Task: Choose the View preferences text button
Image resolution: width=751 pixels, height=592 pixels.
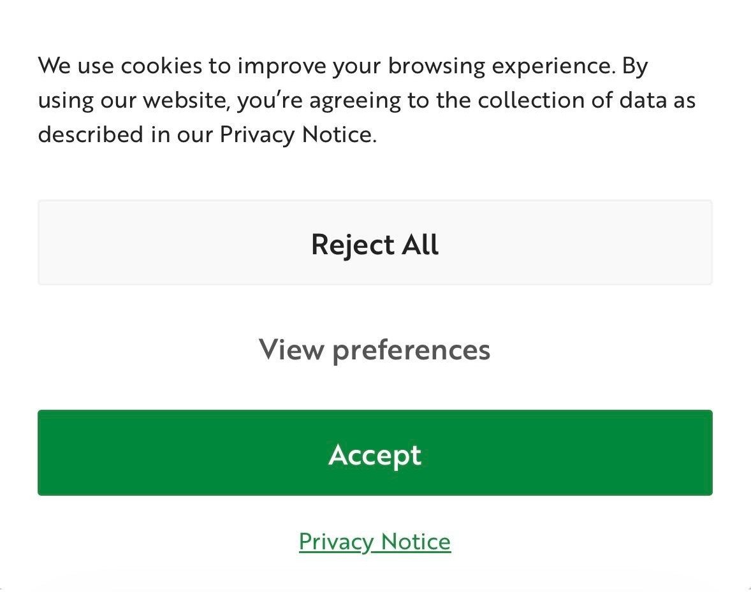Action: (x=375, y=349)
